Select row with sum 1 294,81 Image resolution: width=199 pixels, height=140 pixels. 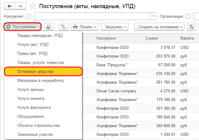click(x=141, y=134)
